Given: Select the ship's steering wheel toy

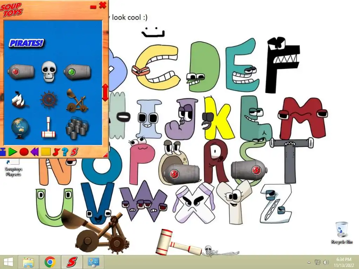Looking at the screenshot, I should [x=48, y=100].
